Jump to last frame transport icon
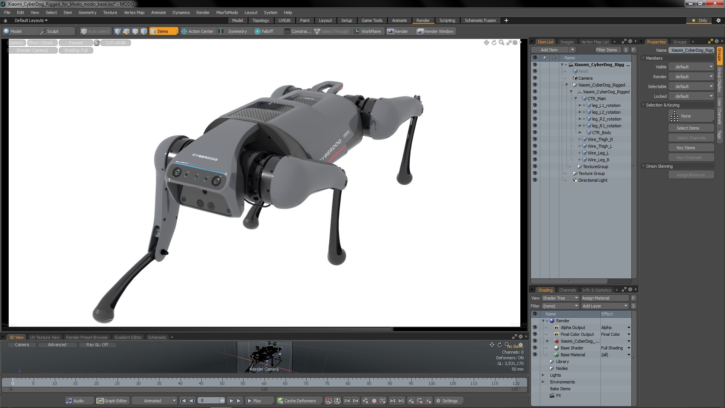 pos(239,401)
